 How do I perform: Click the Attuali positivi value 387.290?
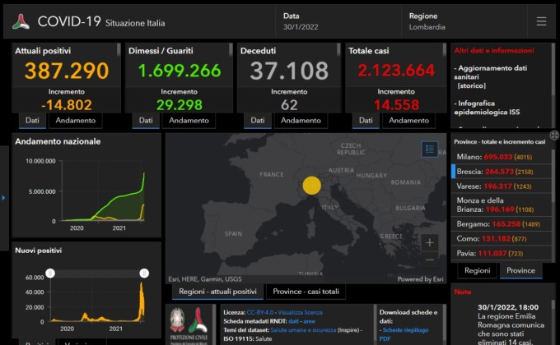click(67, 71)
